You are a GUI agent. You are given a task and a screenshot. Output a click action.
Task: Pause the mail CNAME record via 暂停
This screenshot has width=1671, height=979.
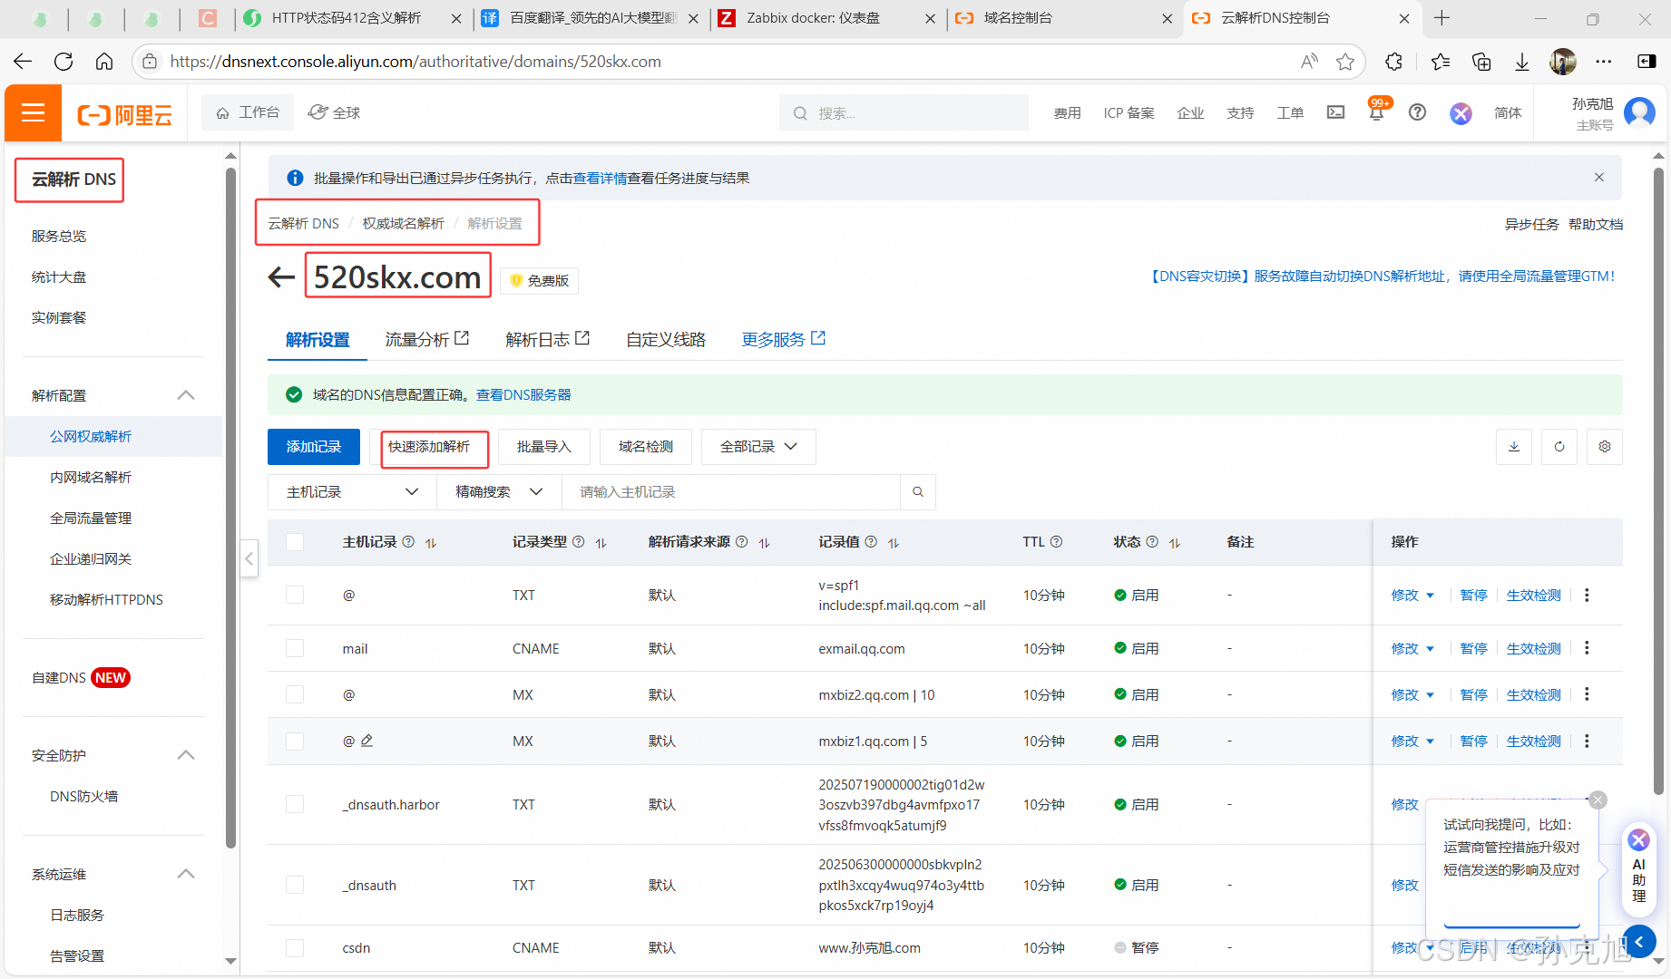(1474, 649)
